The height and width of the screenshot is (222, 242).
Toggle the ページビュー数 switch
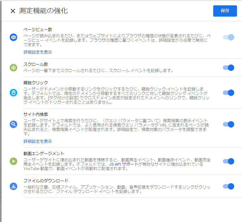coord(229,37)
